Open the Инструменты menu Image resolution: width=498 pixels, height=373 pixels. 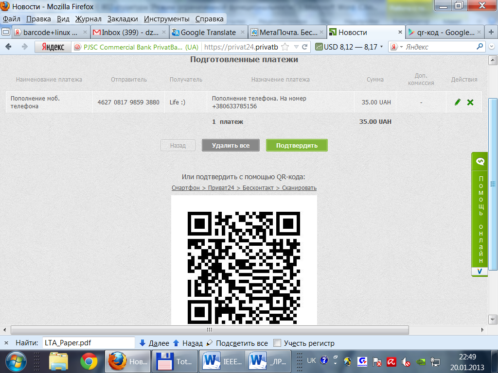166,19
